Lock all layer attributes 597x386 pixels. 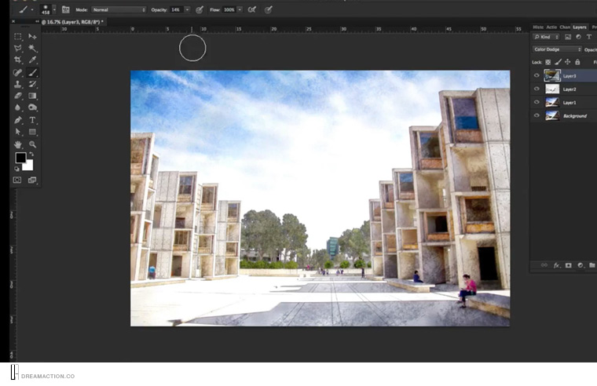click(577, 62)
